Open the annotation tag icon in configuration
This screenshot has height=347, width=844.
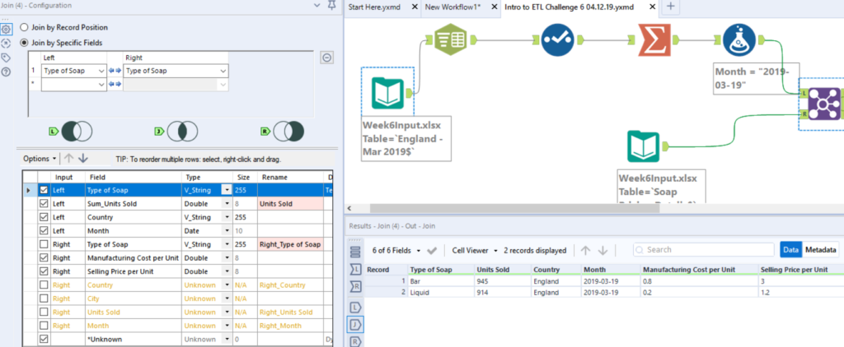click(7, 58)
